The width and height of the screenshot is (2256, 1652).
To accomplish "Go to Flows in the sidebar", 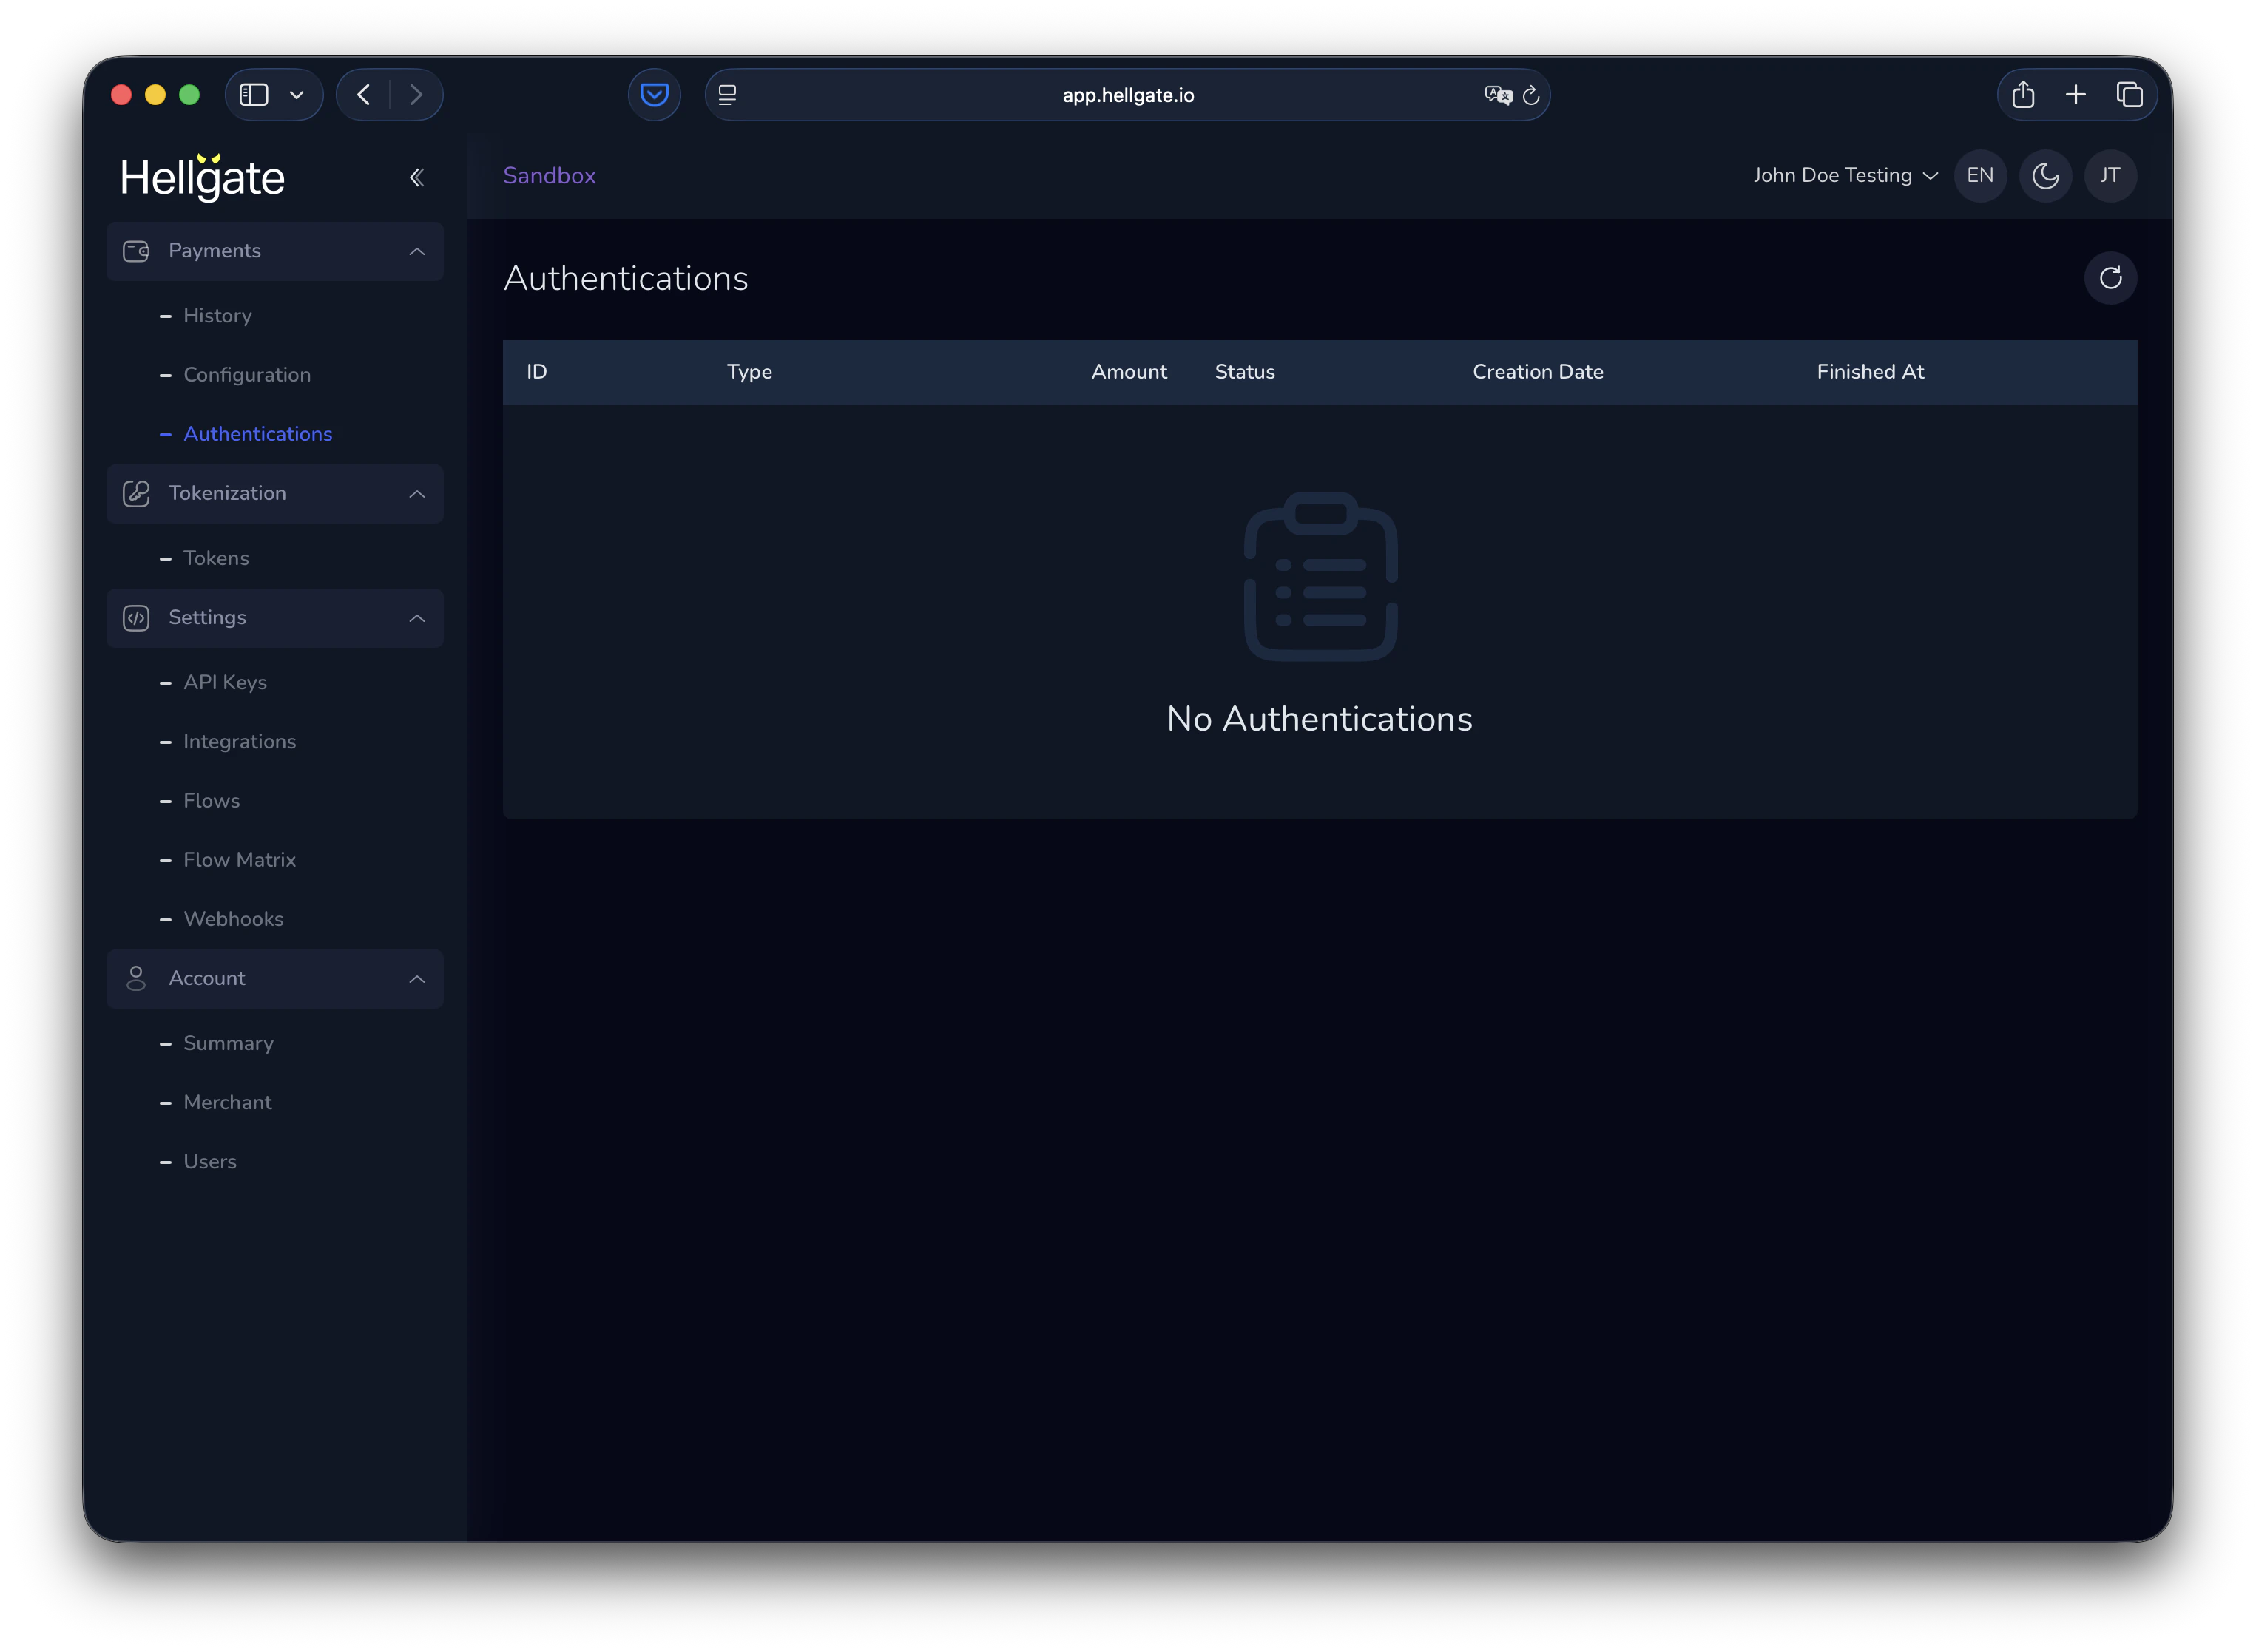I will 211,801.
